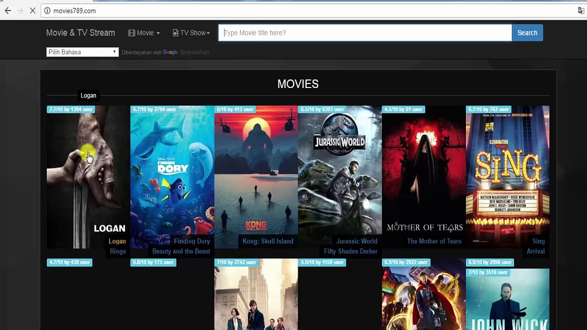Open the translate icon in address bar
587x330 pixels.
(581, 11)
